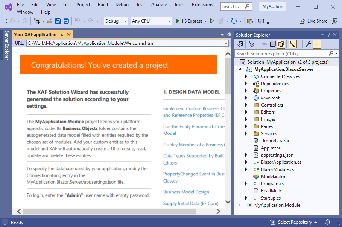Viewport: 342px width, 227px height.
Task: Click the Solution Explorer window options dropdown arrow
Action: [322, 35]
